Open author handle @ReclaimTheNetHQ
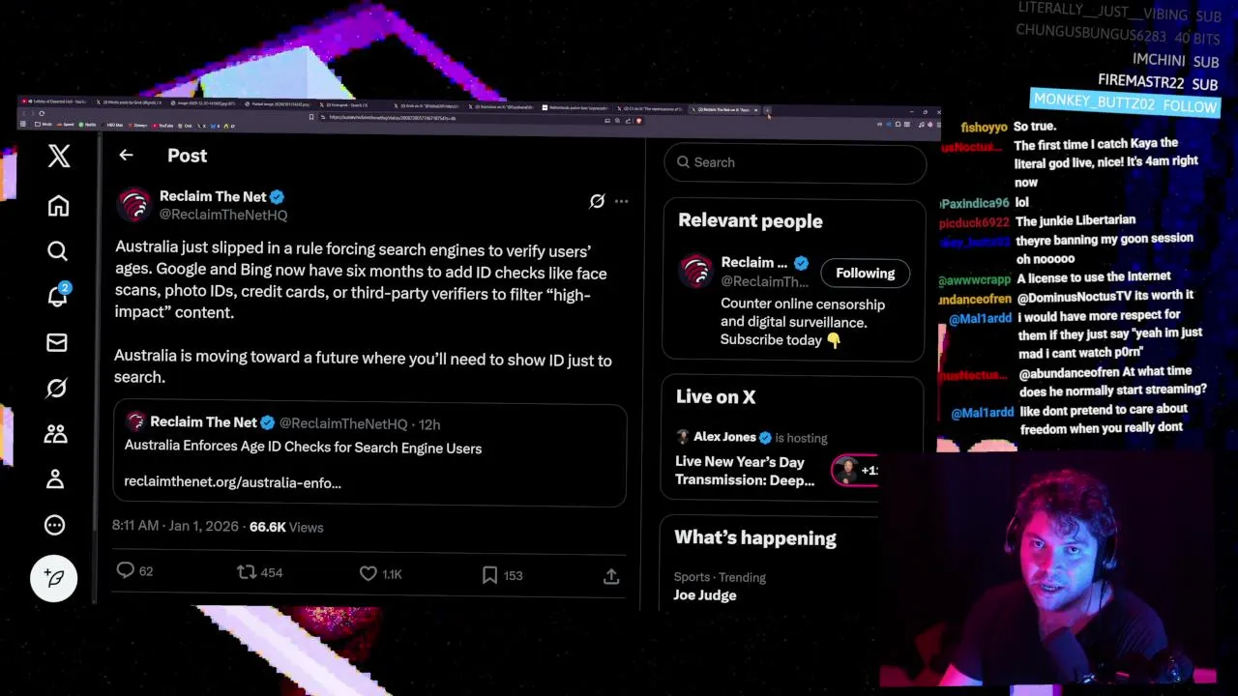1238x696 pixels. [222, 215]
